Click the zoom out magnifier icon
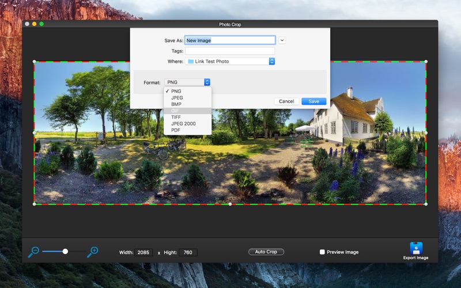Screen dimensions: 461x288 (x=34, y=252)
